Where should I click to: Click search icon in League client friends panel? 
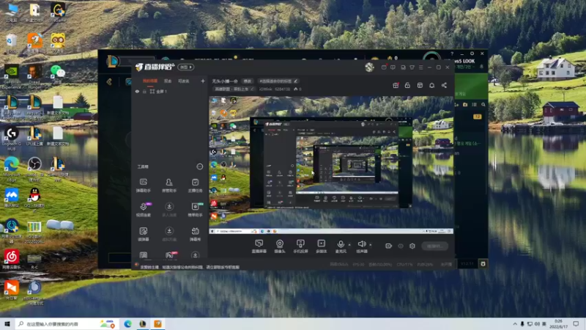point(483,105)
